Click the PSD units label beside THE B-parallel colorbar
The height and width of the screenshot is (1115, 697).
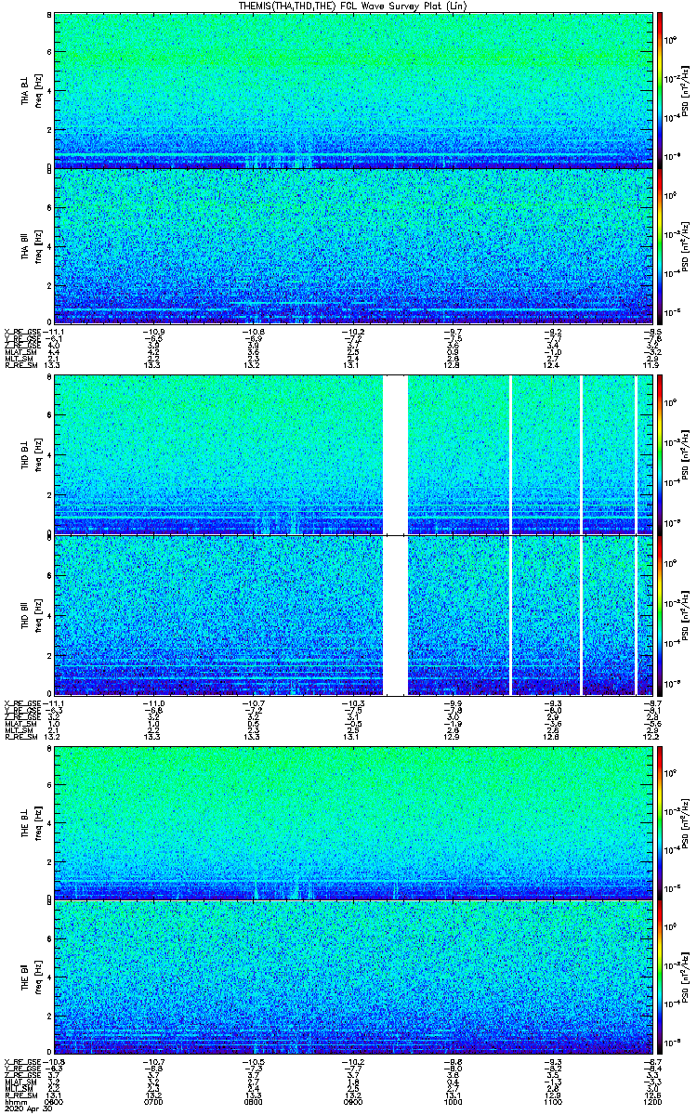[685, 979]
